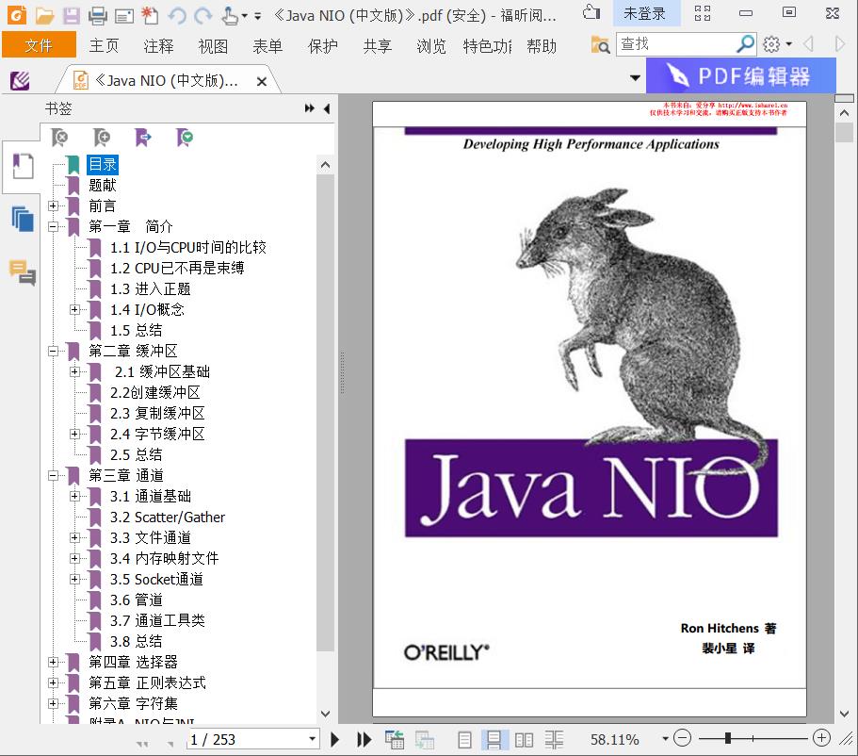Viewport: 858px width, 756px height.
Task: Switch to the 注释 ribbon tab
Action: pyautogui.click(x=158, y=46)
